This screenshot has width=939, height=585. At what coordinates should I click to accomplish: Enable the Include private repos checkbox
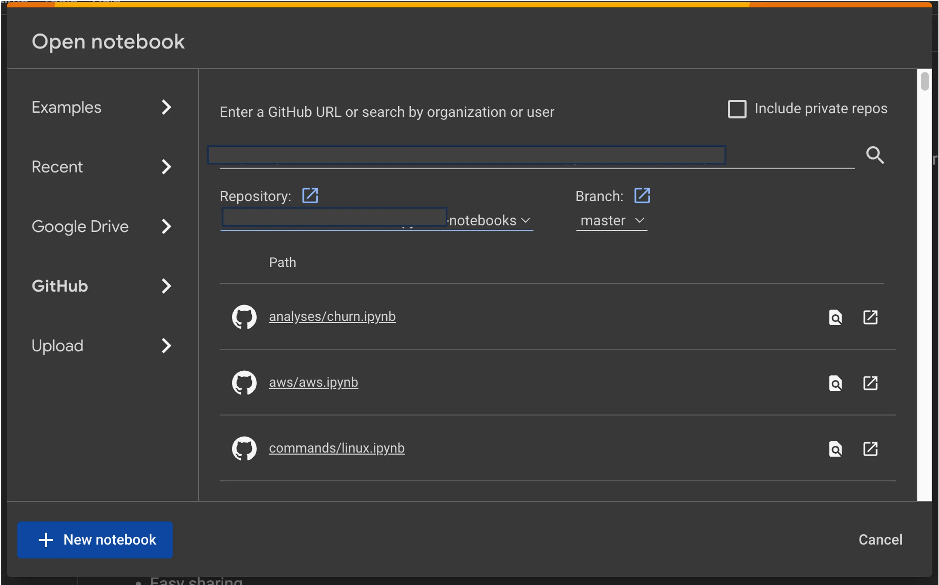click(x=737, y=109)
